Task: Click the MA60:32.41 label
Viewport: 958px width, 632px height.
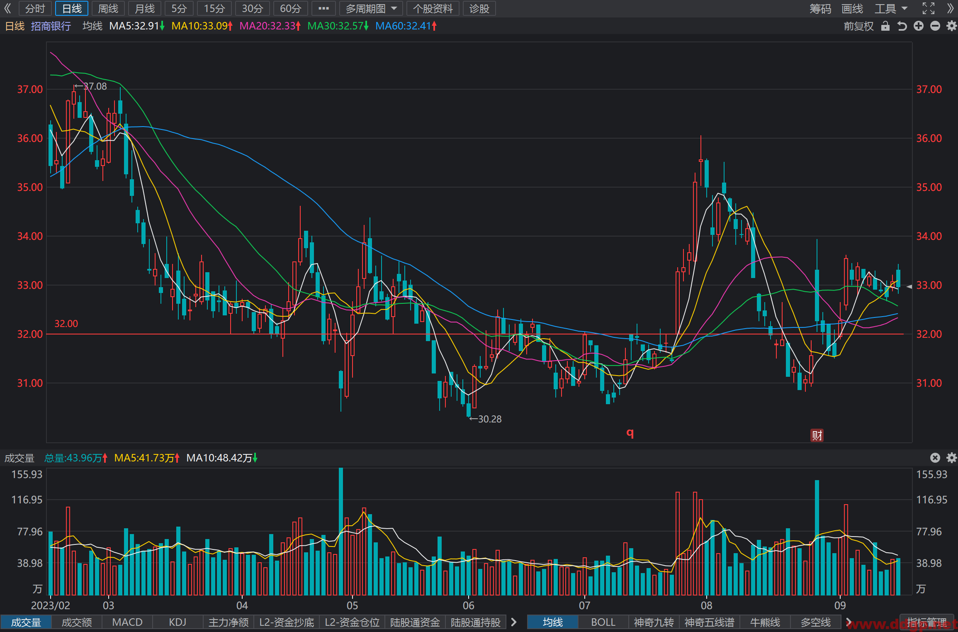Action: coord(406,26)
